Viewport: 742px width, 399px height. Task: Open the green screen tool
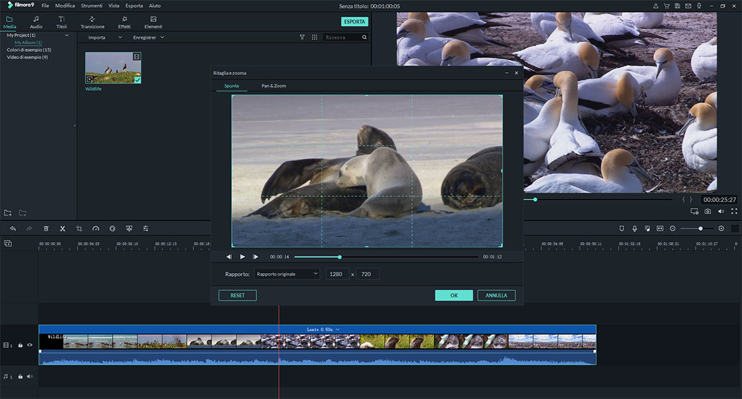point(129,229)
